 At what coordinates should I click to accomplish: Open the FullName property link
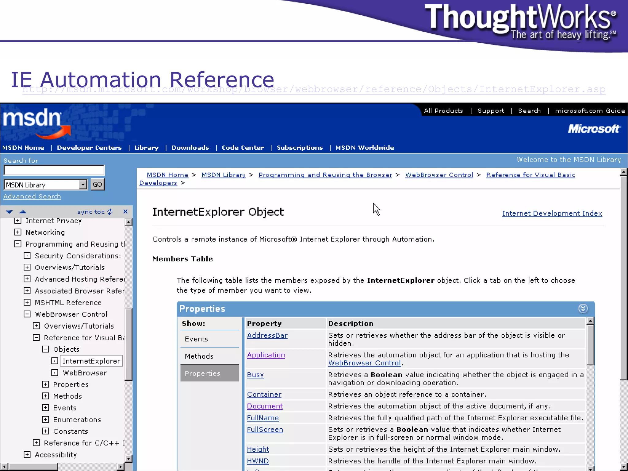(263, 418)
